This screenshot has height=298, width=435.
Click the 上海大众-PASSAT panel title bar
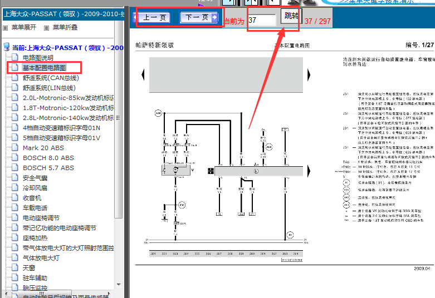tap(63, 14)
